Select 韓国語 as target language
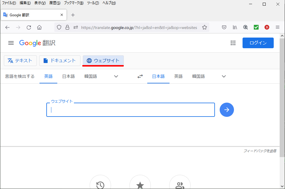The width and height of the screenshot is (285, 189). coord(198,76)
